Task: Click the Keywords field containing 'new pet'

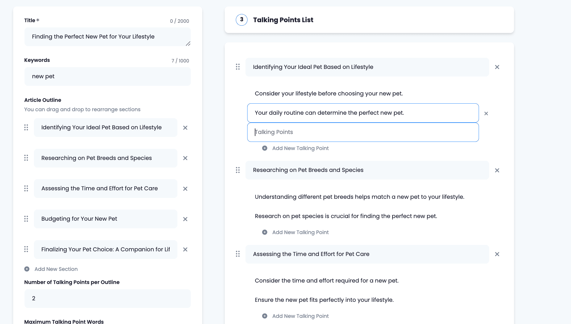Action: tap(107, 76)
